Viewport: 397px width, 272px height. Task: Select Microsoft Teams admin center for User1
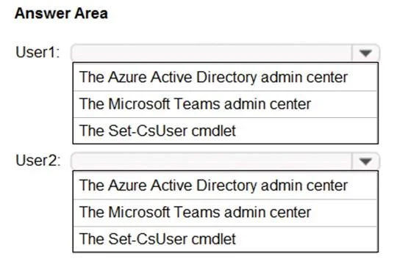tap(226, 104)
